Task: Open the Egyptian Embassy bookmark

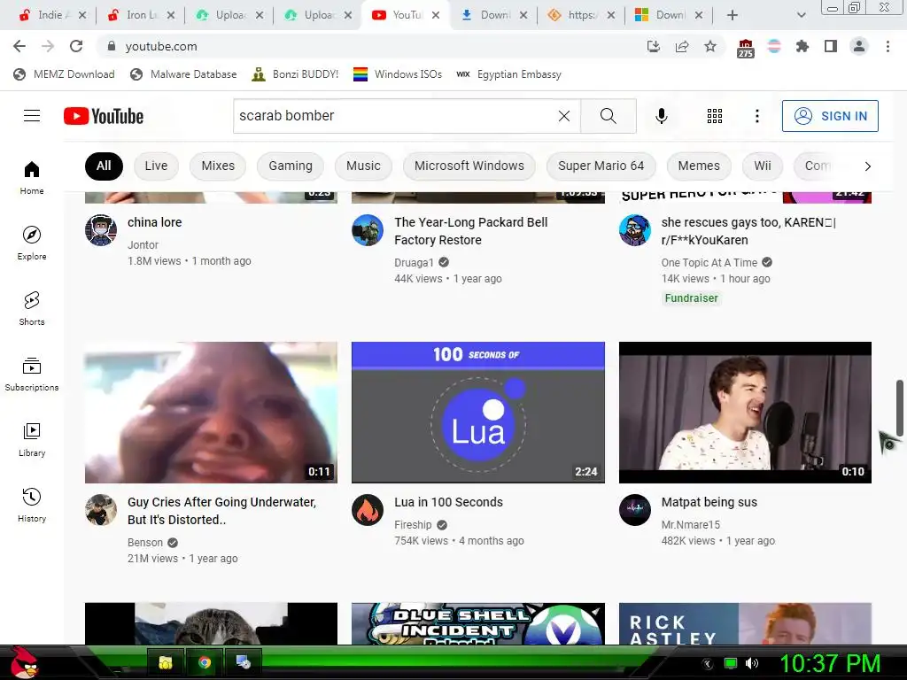Action: (x=508, y=74)
